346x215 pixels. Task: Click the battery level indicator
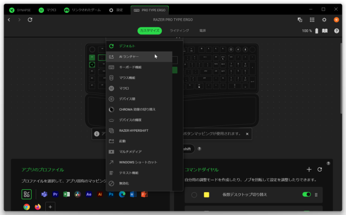point(317,31)
